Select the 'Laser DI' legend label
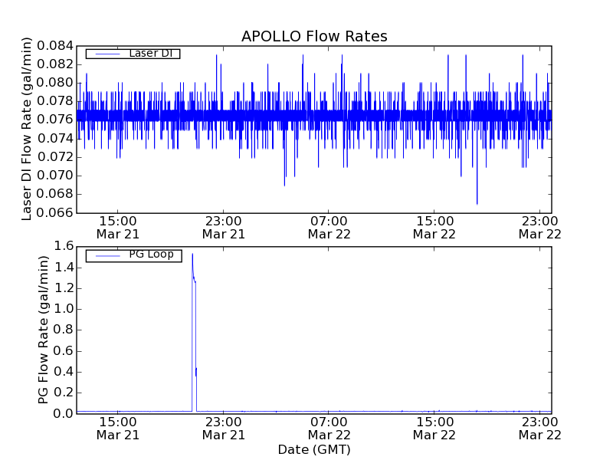This screenshot has height=460, width=613. (x=151, y=53)
